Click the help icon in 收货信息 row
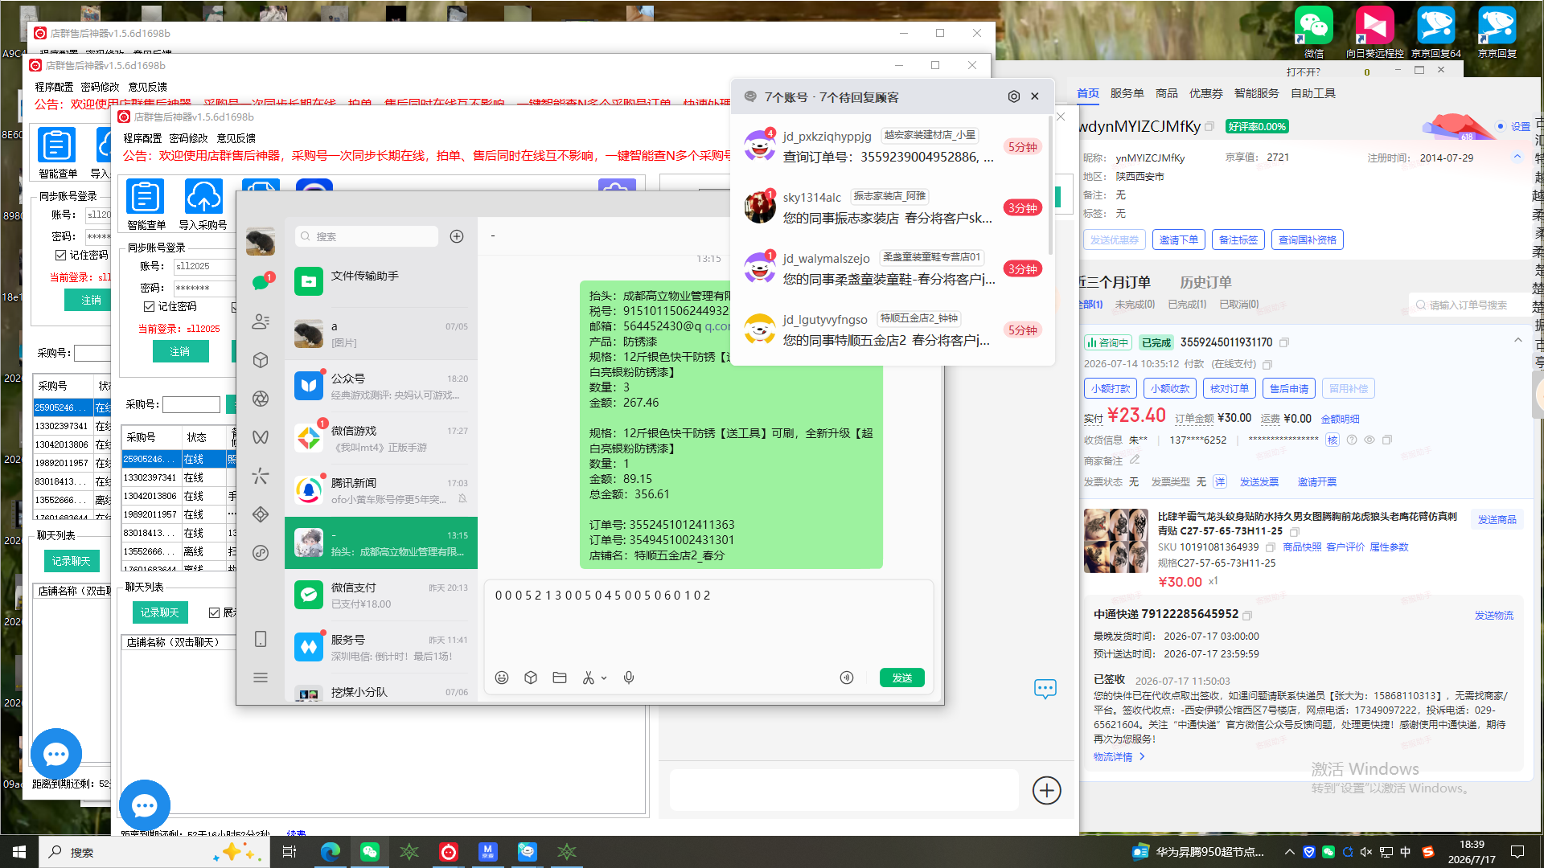This screenshot has height=868, width=1544. [x=1352, y=440]
